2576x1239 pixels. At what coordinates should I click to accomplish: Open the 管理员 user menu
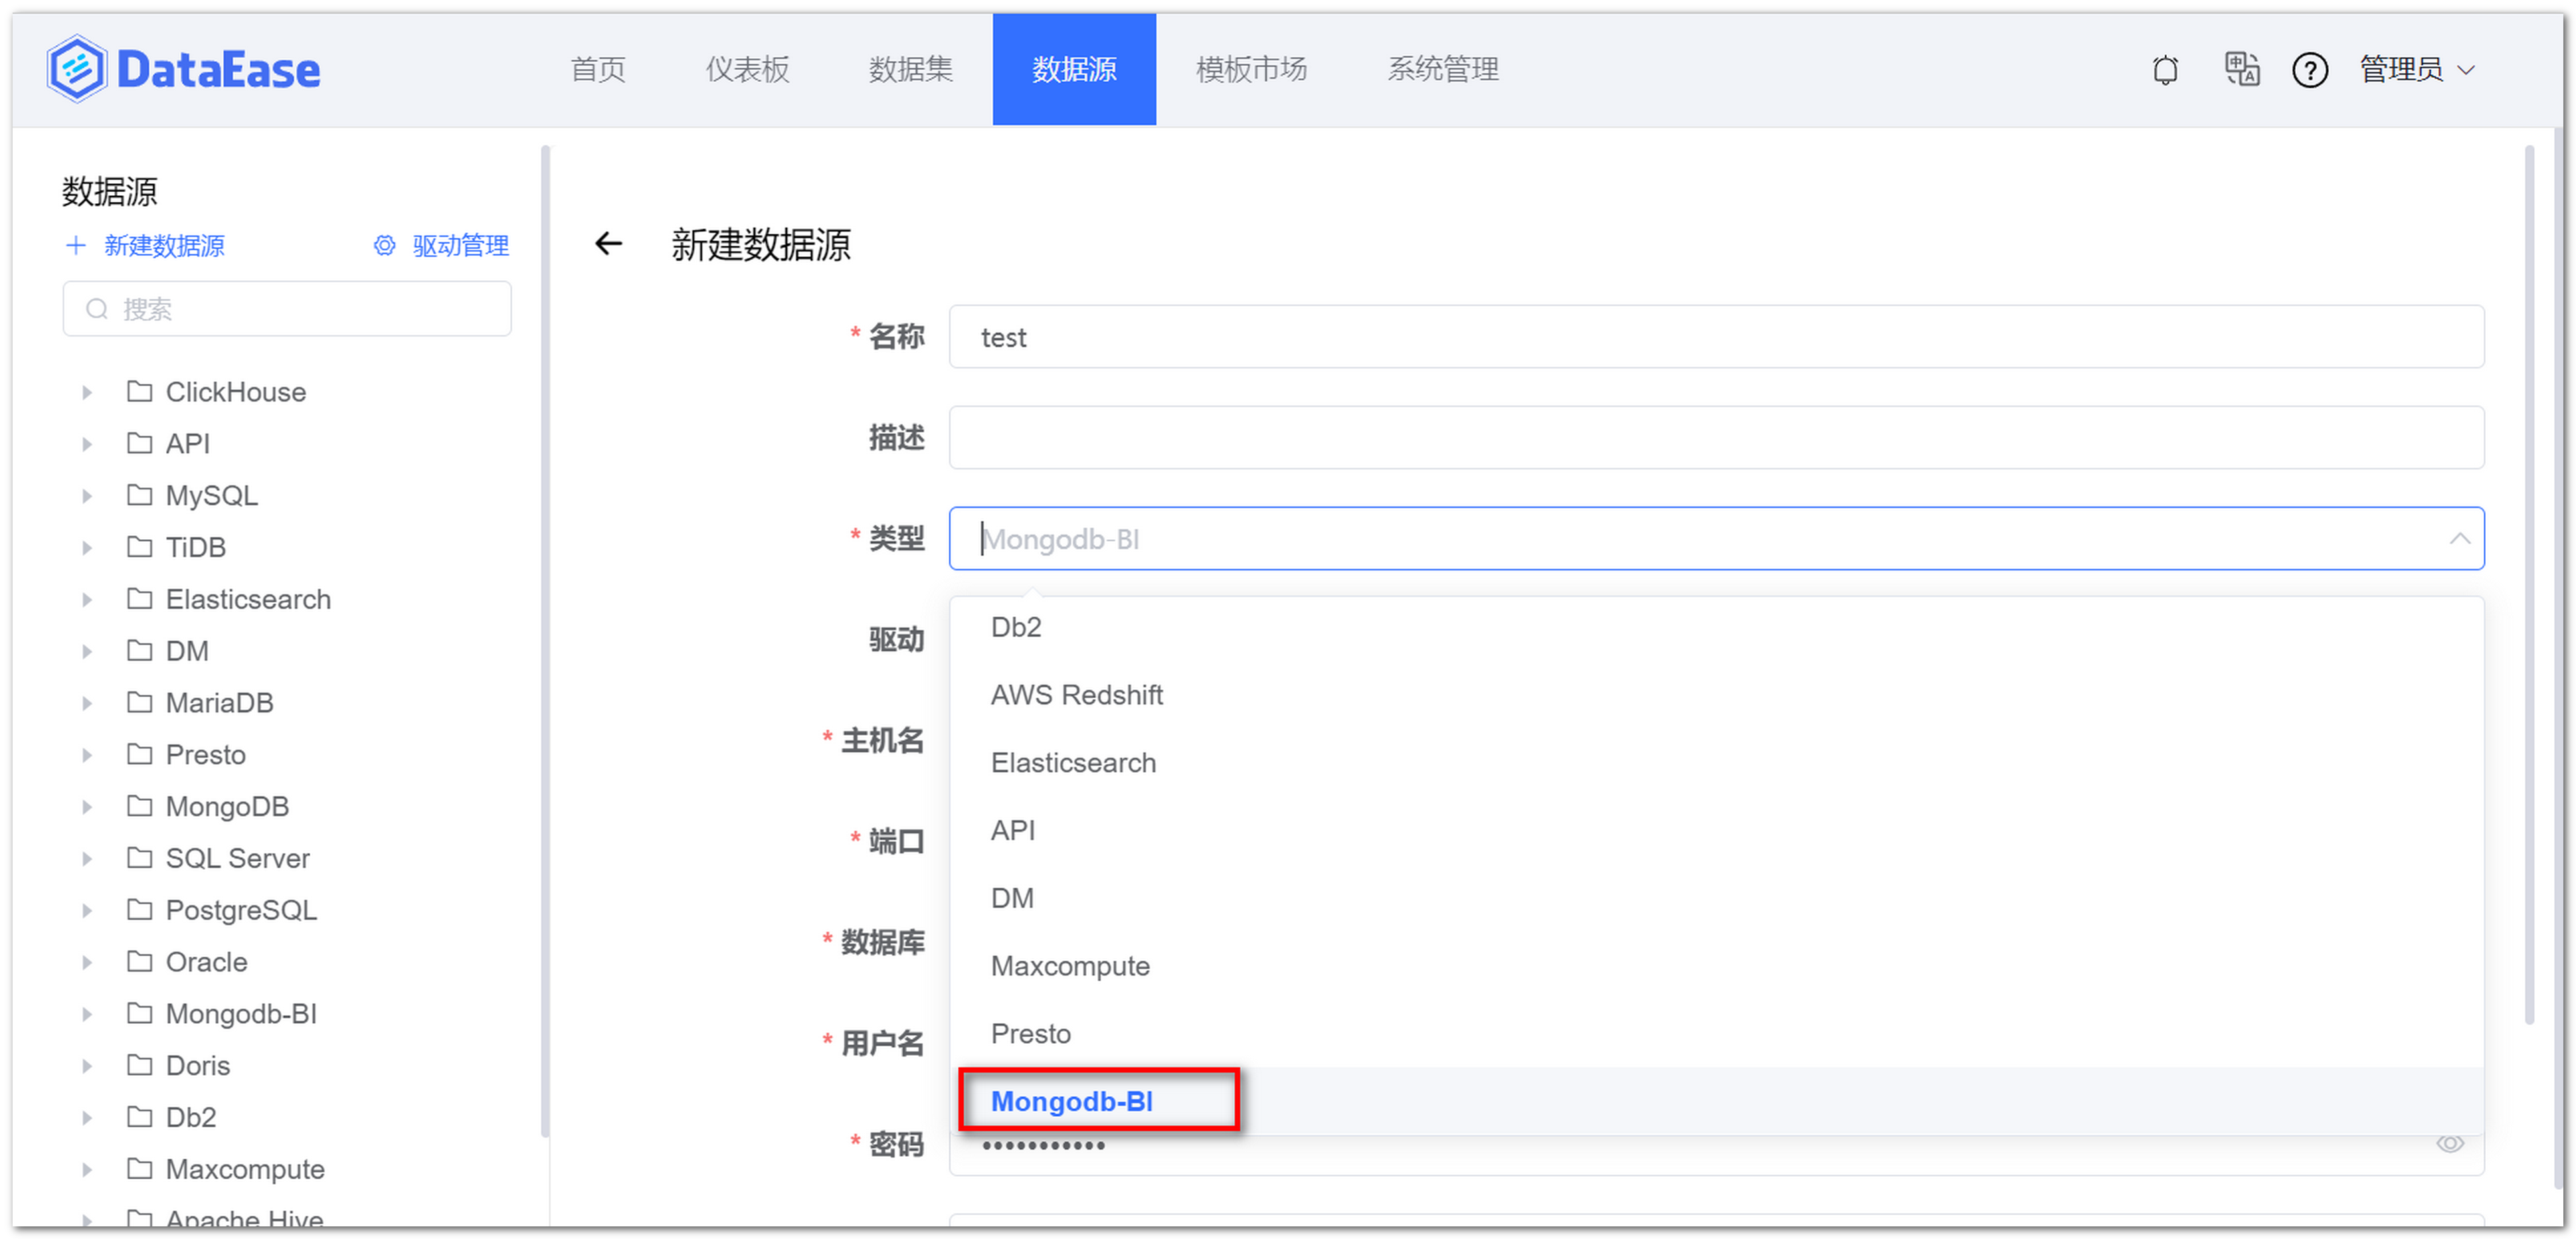[2417, 70]
